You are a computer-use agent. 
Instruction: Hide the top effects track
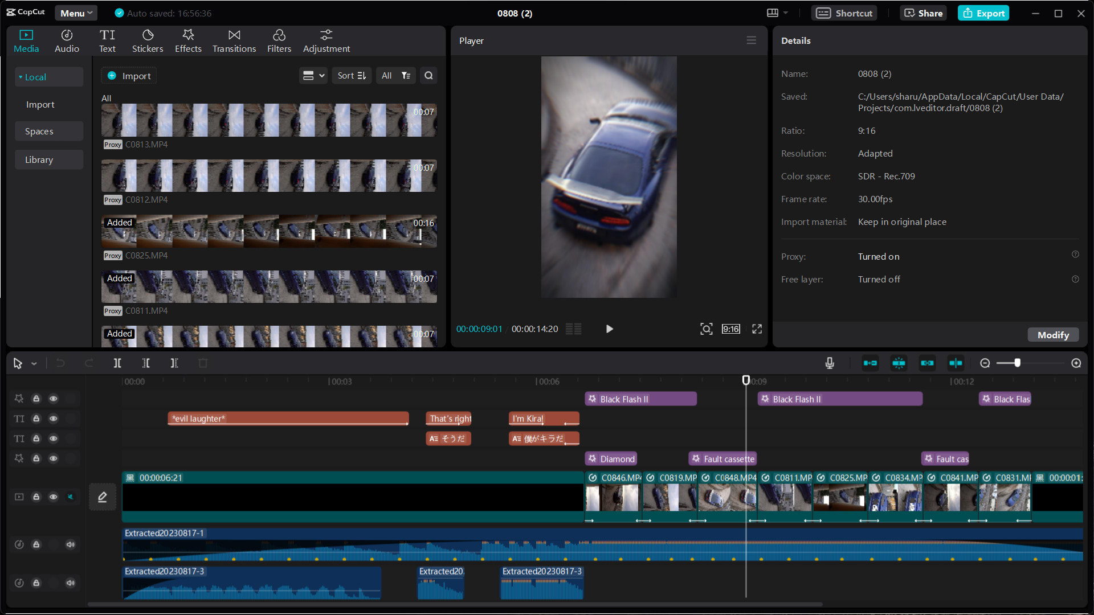click(x=53, y=399)
